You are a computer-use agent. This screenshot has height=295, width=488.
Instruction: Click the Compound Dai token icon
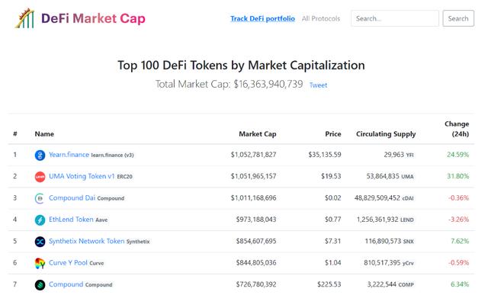tap(40, 198)
